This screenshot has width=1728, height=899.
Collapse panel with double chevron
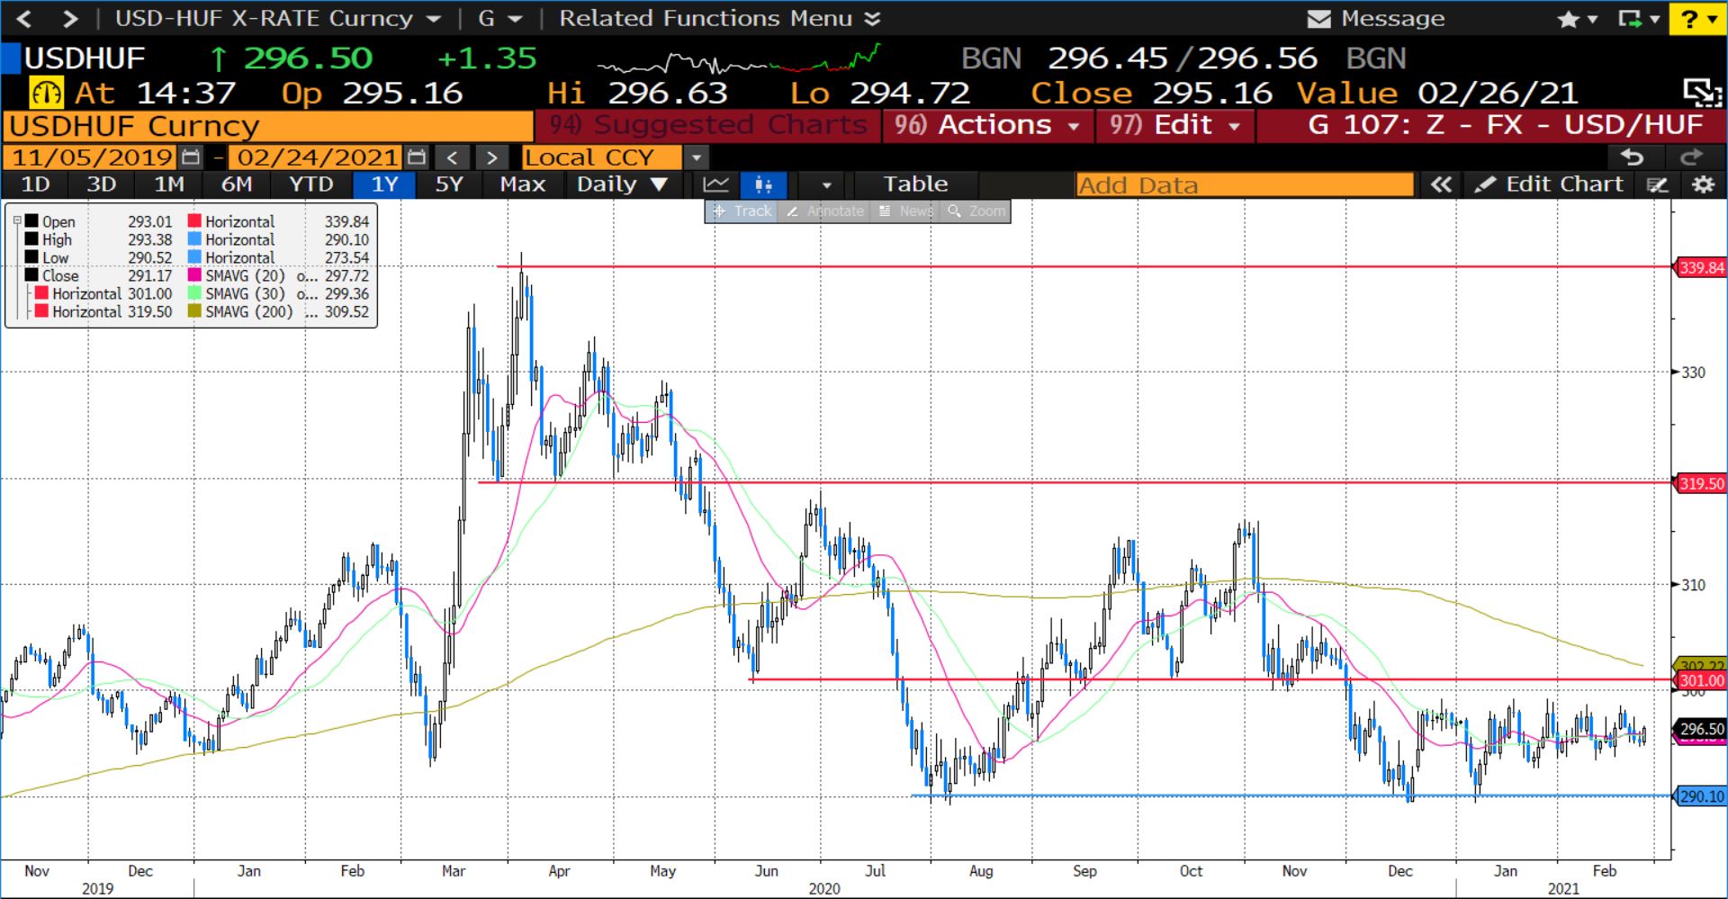[1441, 184]
